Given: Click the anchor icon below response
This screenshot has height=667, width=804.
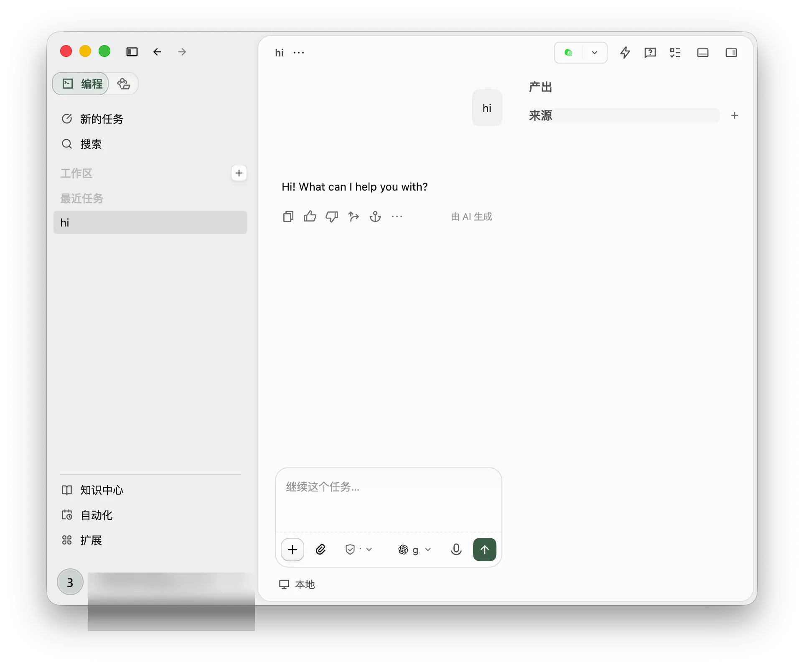Looking at the screenshot, I should pos(375,216).
